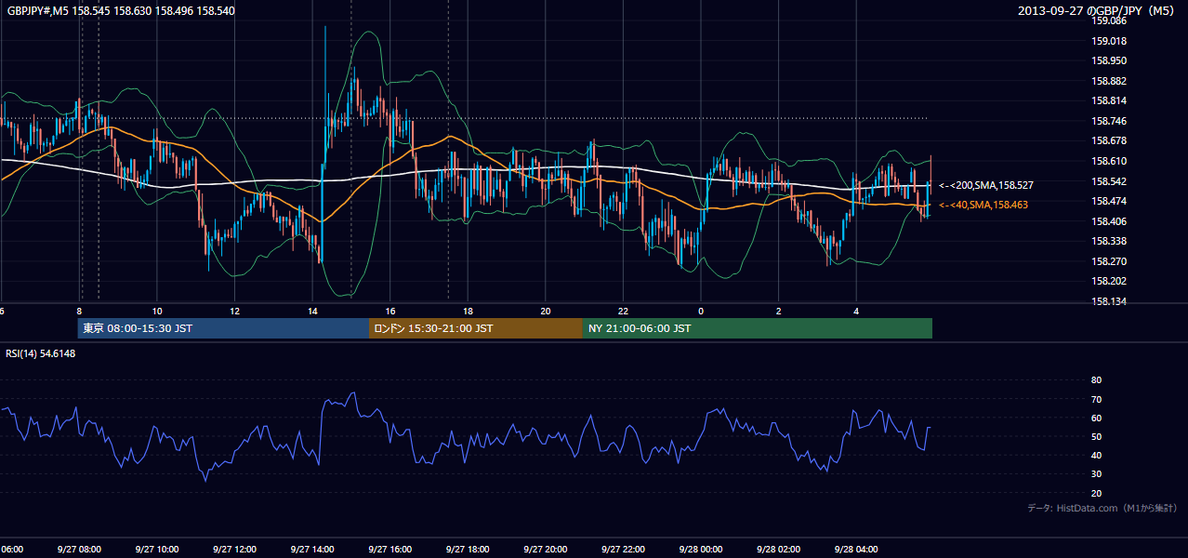The height and width of the screenshot is (558, 1188).
Task: Click the 9/28 04:00 time label
Action: point(856,550)
